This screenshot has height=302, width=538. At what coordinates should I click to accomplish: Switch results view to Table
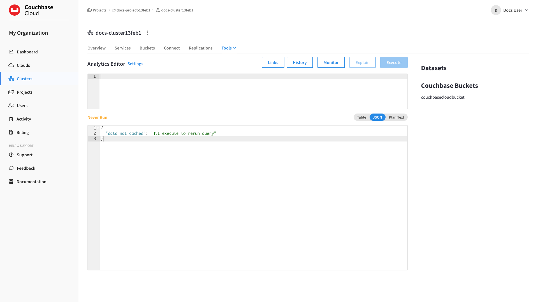[361, 117]
